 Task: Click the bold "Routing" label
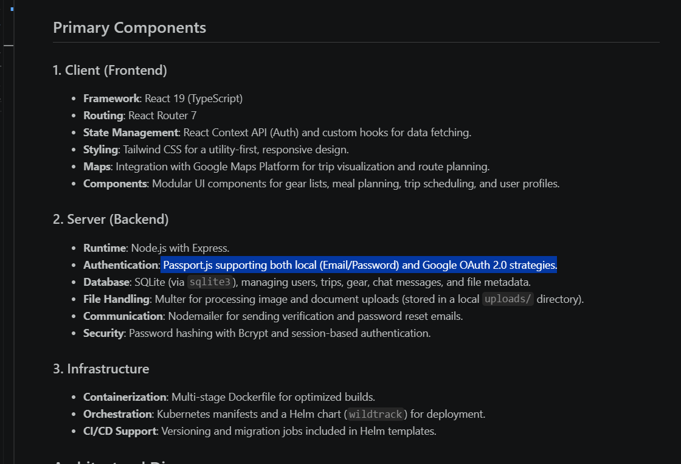[x=103, y=116]
